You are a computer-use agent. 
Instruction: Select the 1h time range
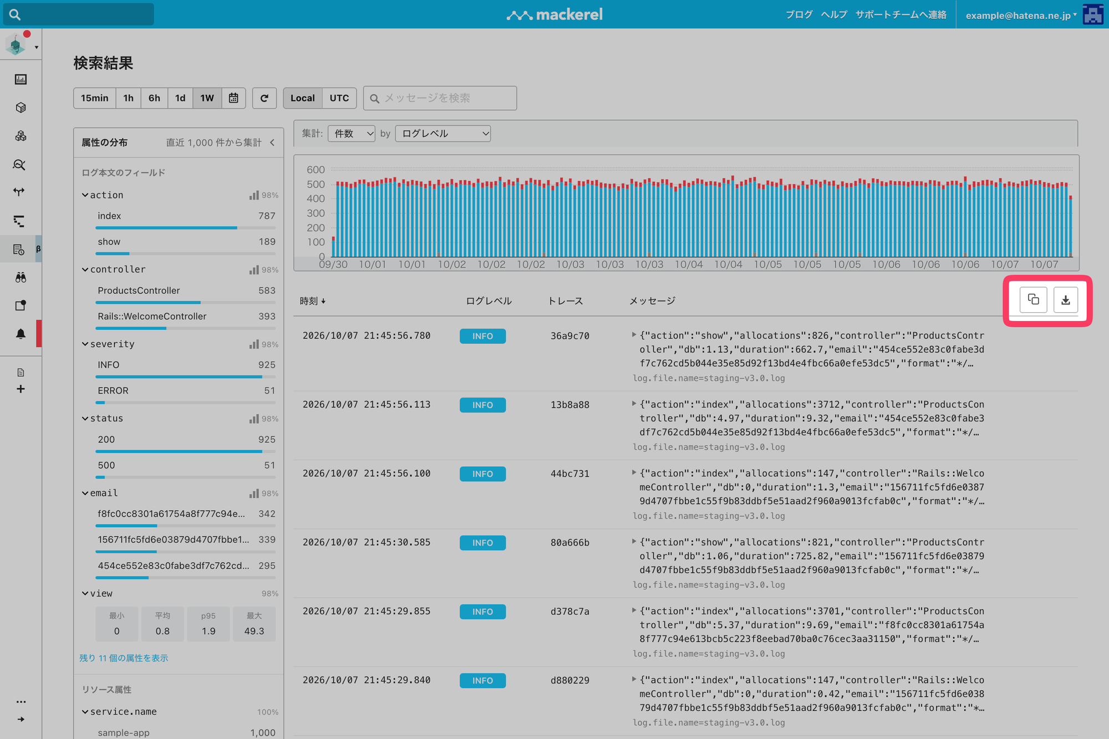click(x=128, y=98)
